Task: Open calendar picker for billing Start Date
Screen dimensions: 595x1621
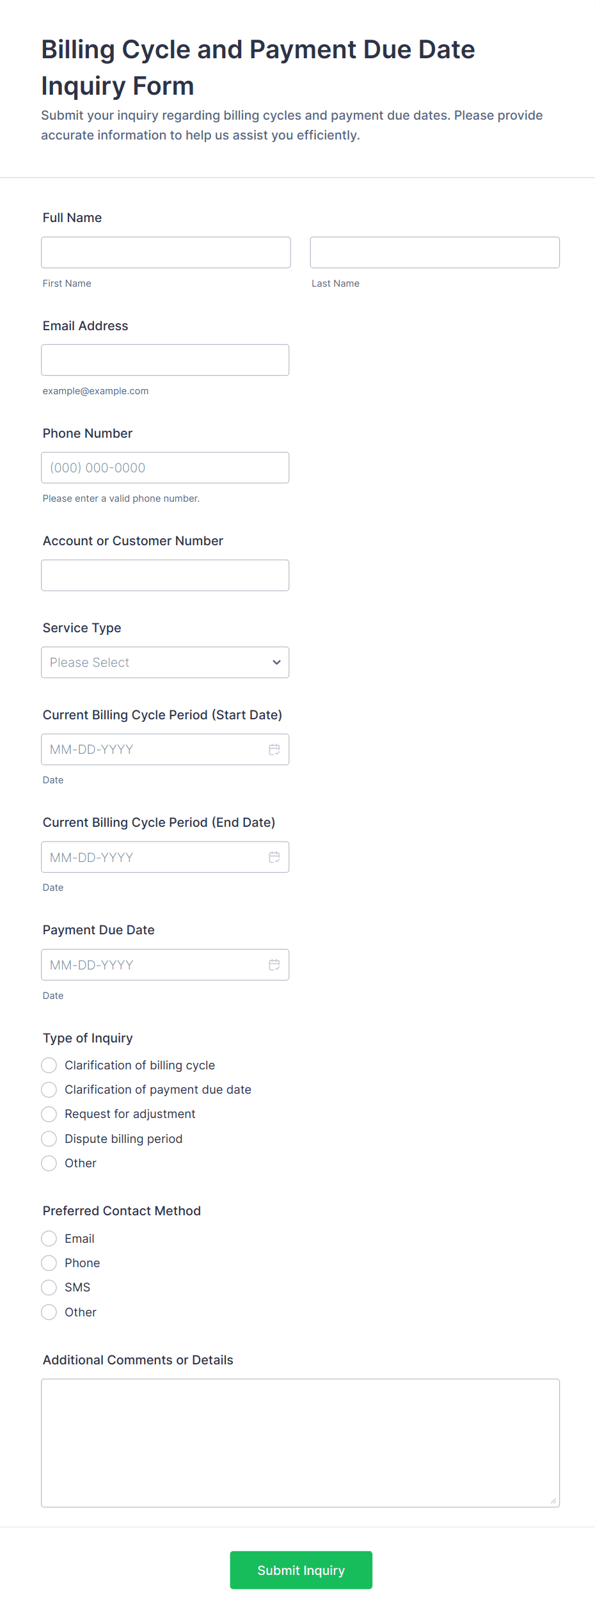Action: click(x=274, y=749)
